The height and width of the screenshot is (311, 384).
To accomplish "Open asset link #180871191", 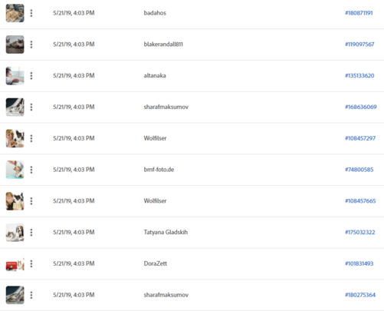I will tap(359, 13).
